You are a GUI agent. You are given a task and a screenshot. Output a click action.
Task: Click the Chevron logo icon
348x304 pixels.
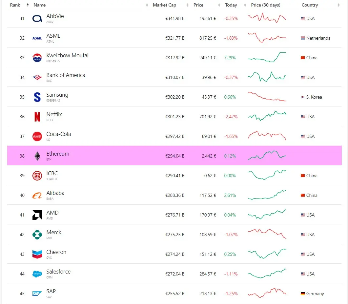(x=37, y=254)
